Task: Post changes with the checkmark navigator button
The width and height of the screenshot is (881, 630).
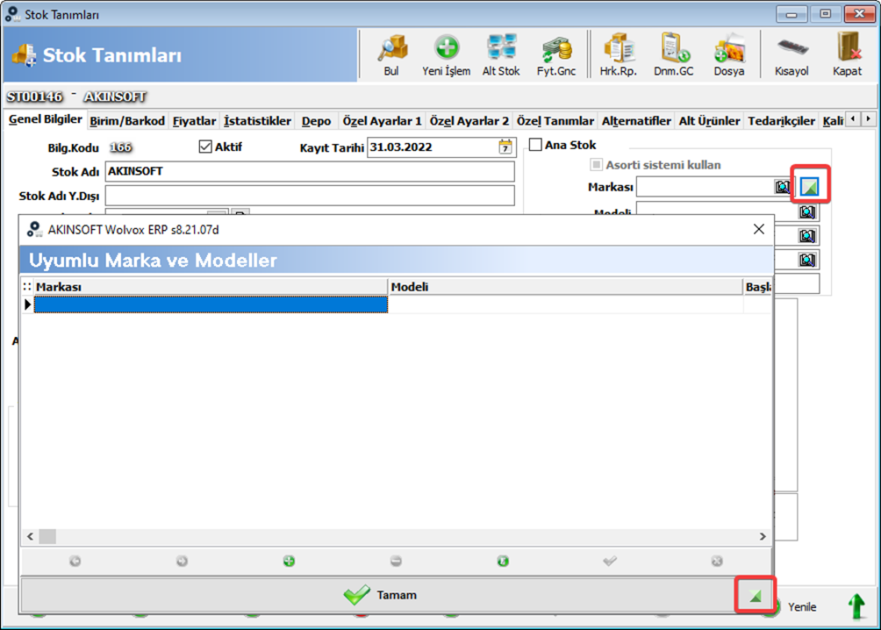Action: (x=610, y=561)
